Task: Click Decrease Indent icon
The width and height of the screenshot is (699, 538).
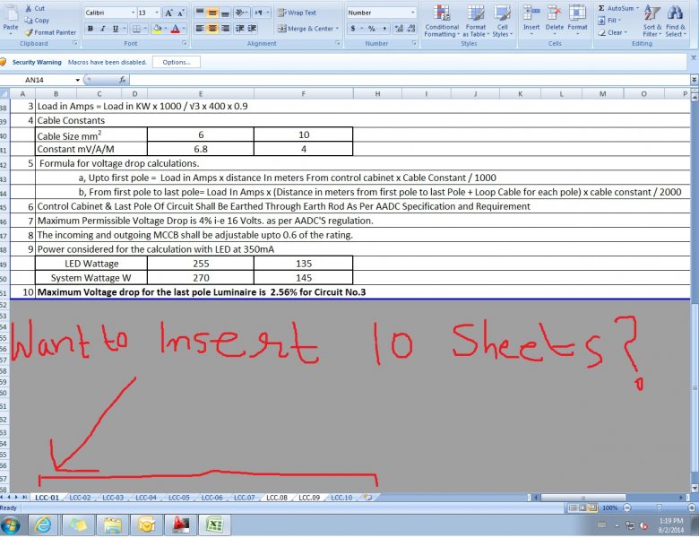Action: click(x=239, y=29)
